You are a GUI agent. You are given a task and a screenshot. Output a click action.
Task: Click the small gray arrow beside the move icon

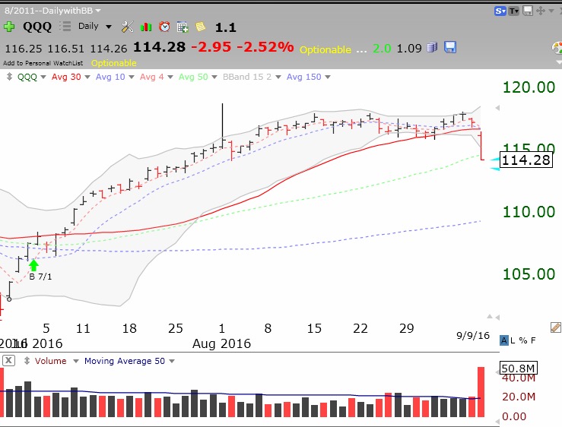551,11
